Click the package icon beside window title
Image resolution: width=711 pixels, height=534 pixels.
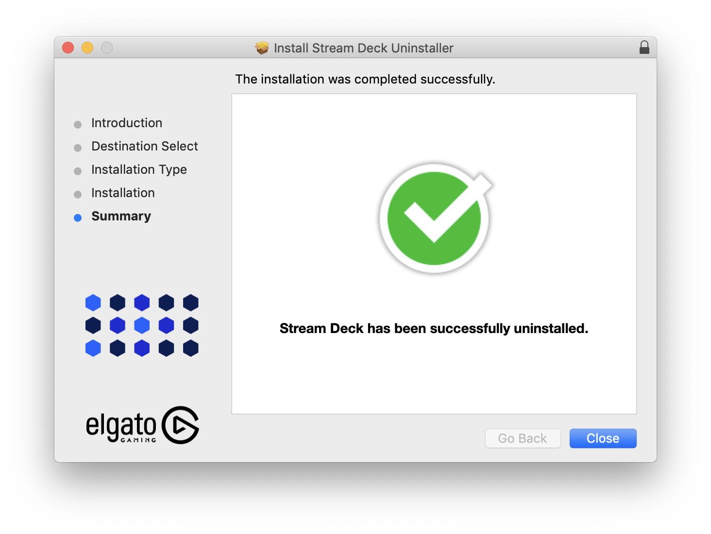click(x=262, y=48)
